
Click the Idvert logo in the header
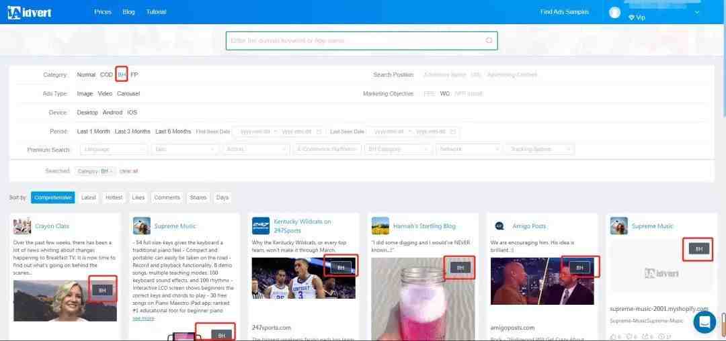coord(29,13)
